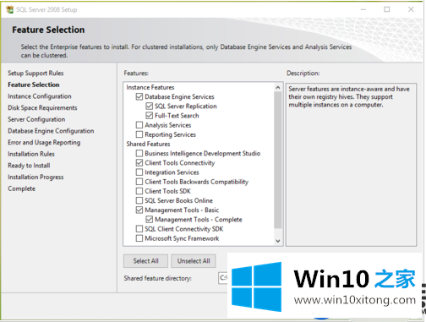Click the features list scrollbar thumb

click(x=278, y=160)
